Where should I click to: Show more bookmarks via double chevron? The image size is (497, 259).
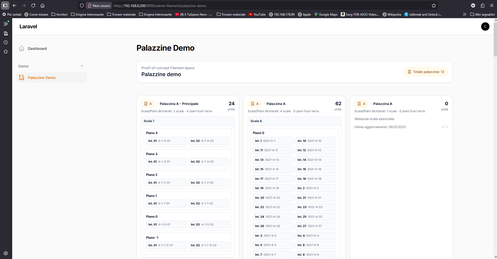tap(465, 14)
